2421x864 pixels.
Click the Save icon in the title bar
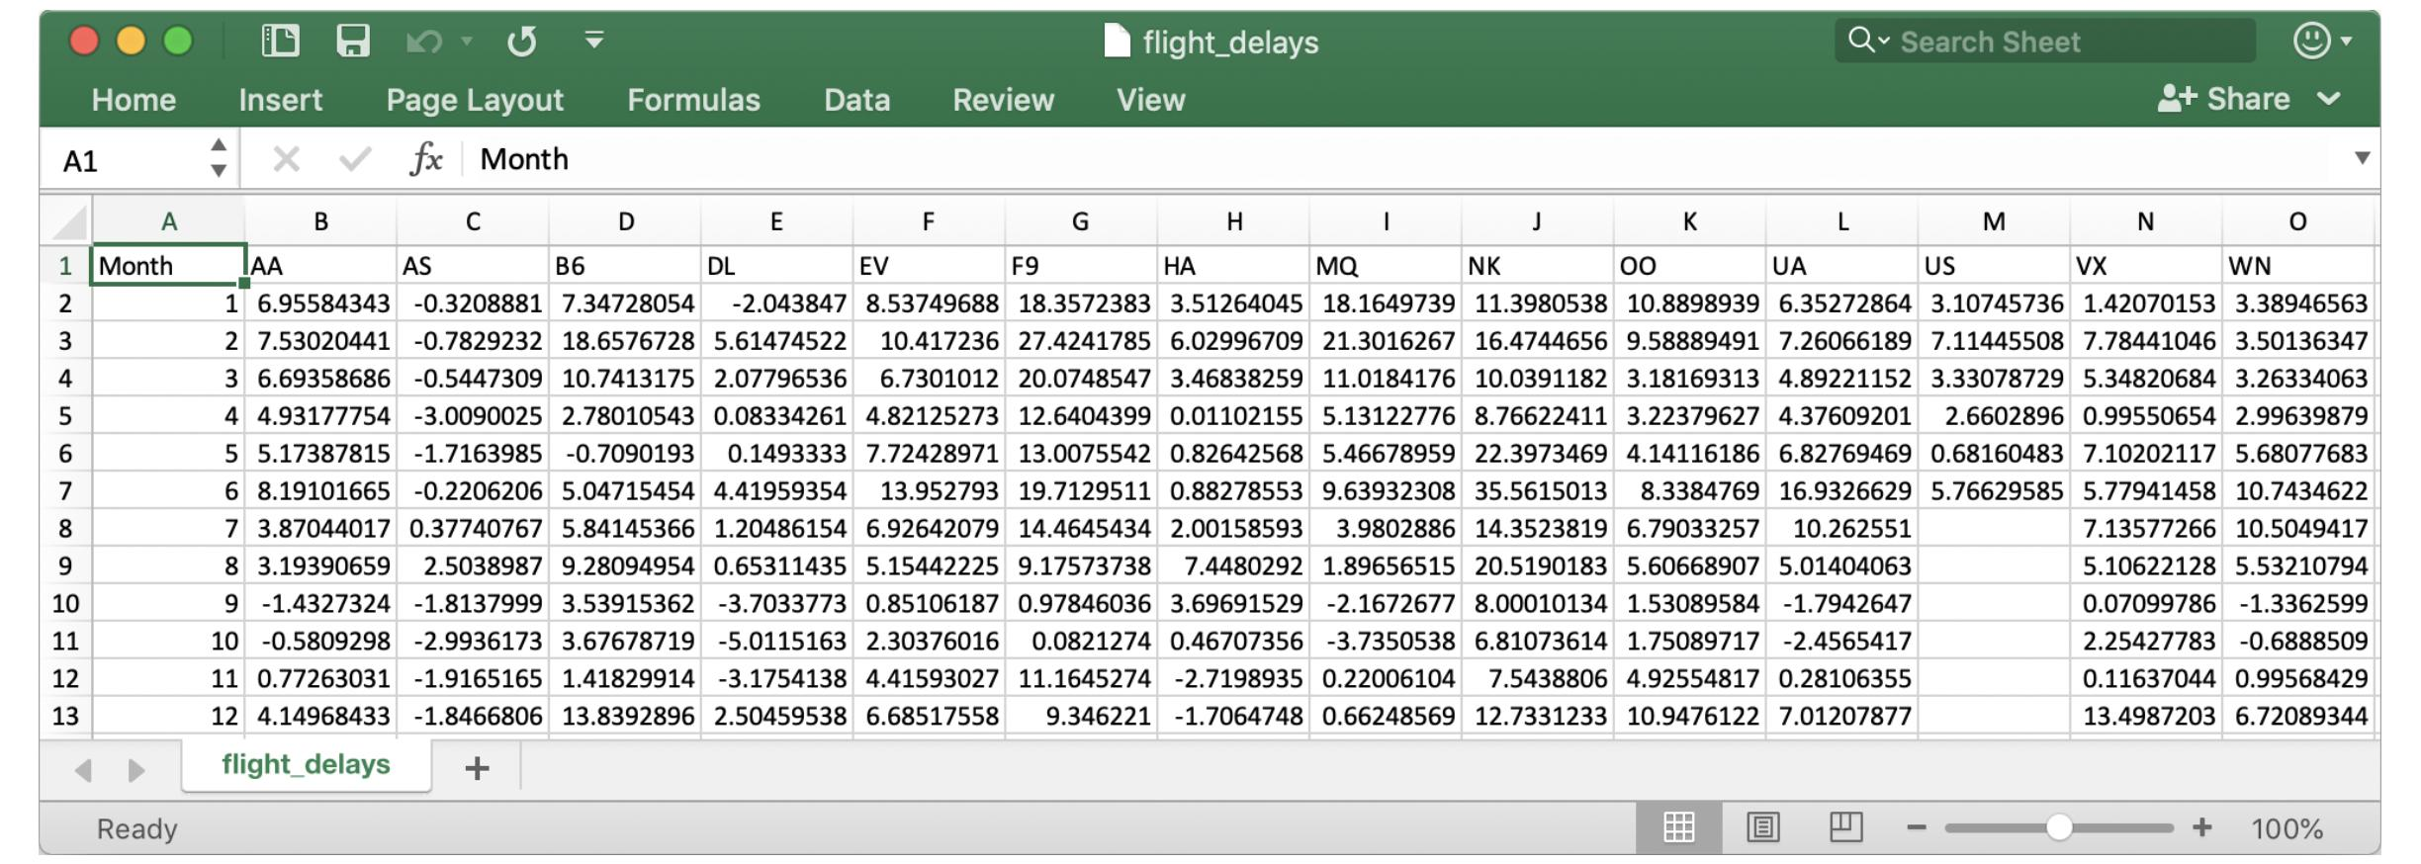[353, 42]
